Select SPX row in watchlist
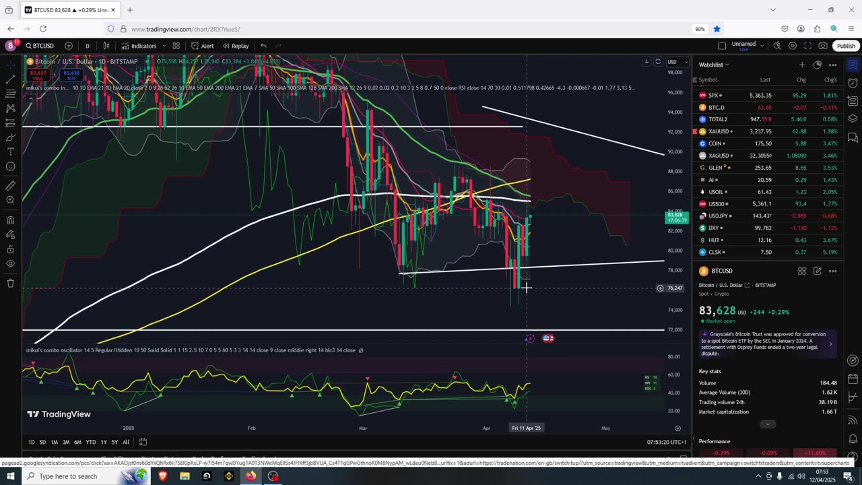The width and height of the screenshot is (862, 485). pos(768,95)
